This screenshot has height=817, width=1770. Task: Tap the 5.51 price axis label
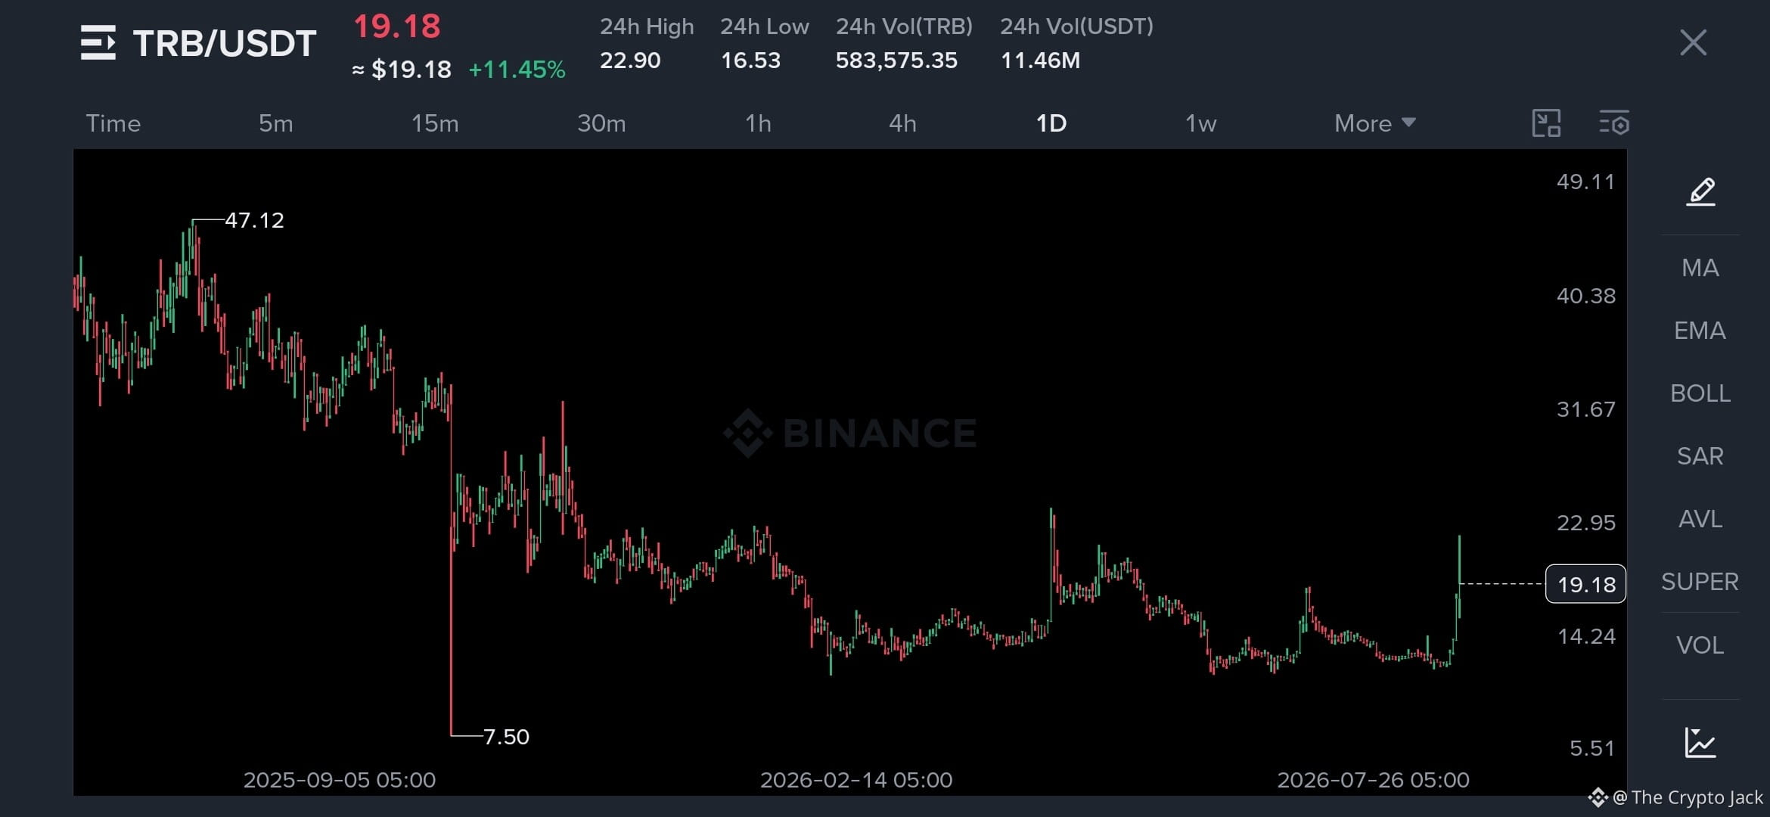tap(1591, 748)
